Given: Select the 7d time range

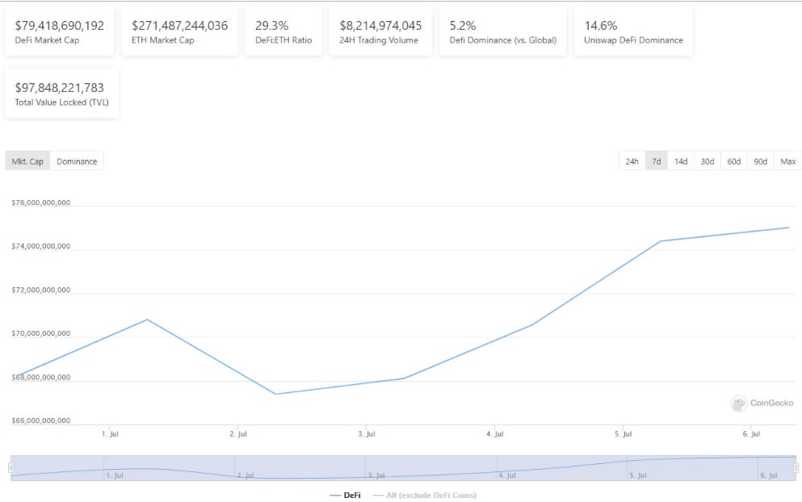Looking at the screenshot, I should click(x=657, y=161).
